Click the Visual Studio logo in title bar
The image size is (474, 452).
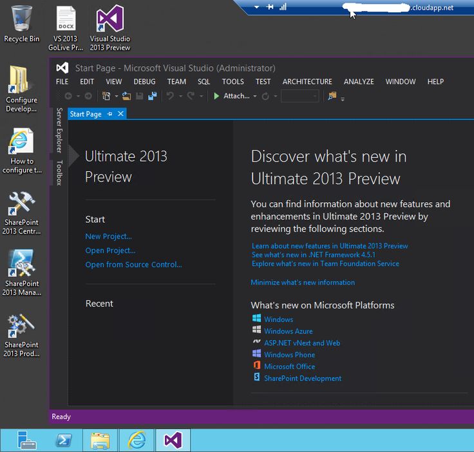pos(62,68)
